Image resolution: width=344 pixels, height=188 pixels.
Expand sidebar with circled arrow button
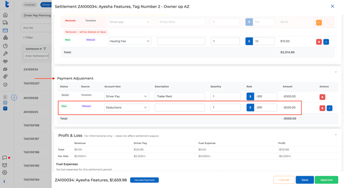(14, 97)
